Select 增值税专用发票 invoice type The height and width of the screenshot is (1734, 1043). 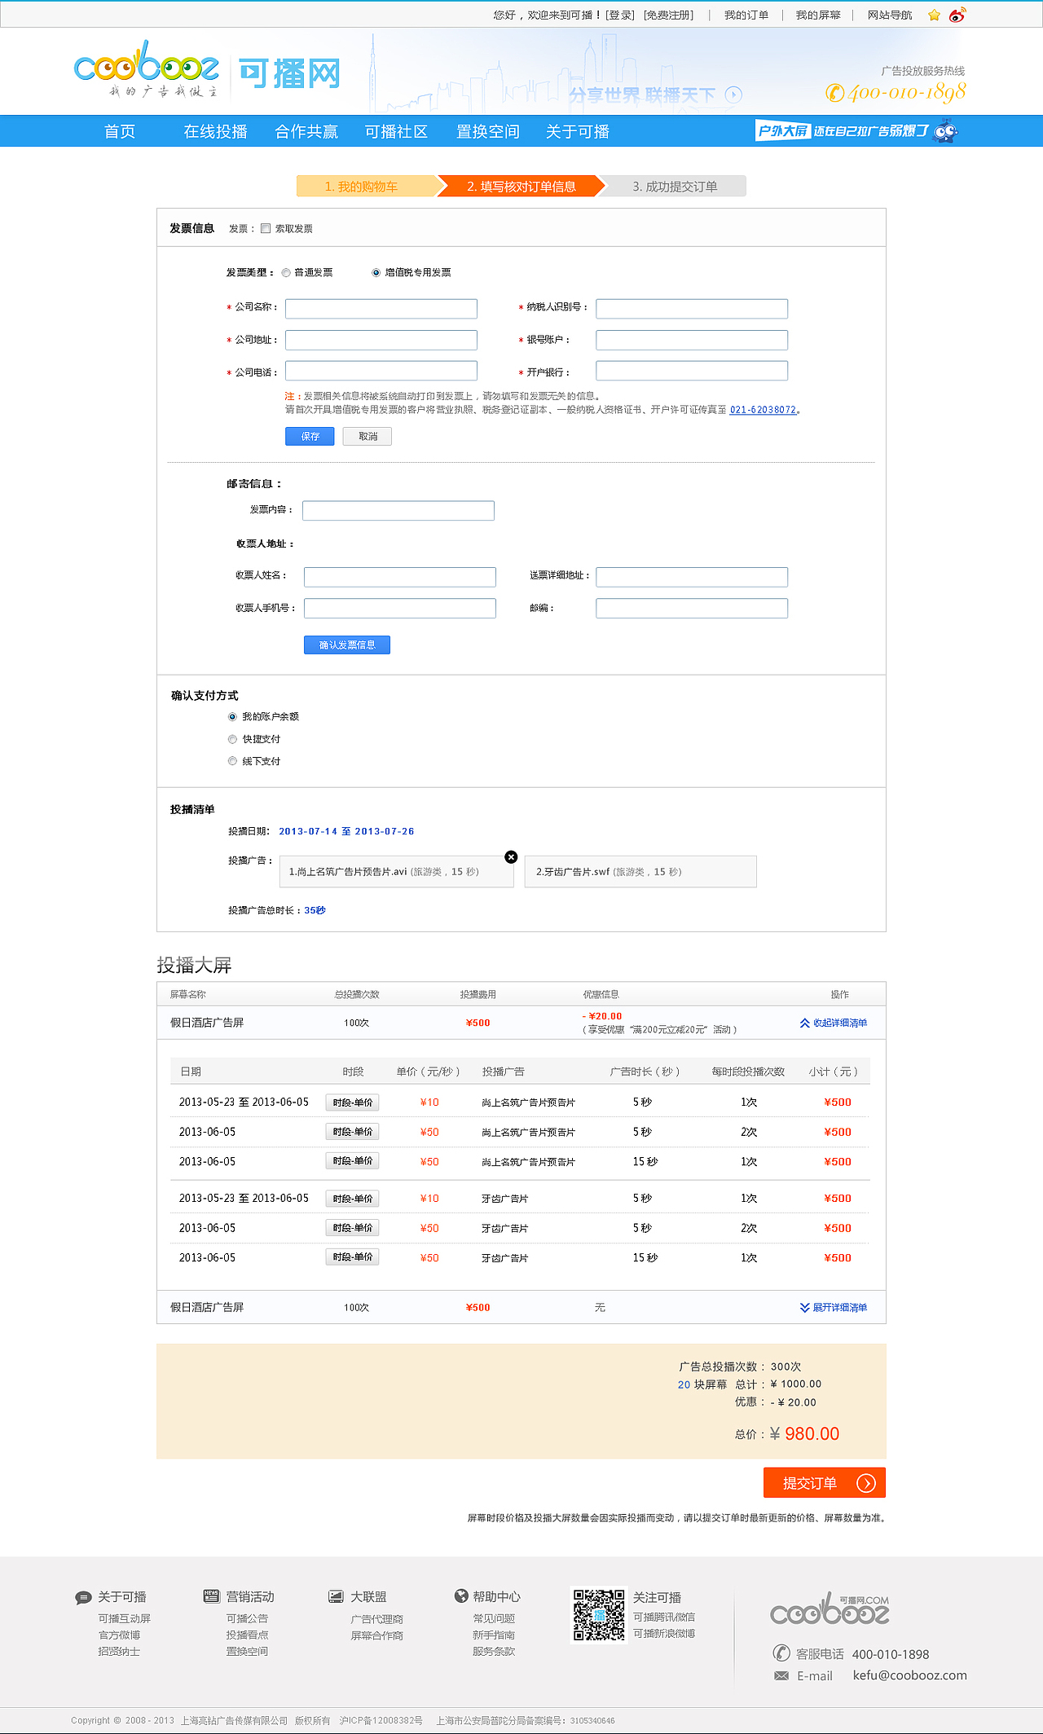376,273
